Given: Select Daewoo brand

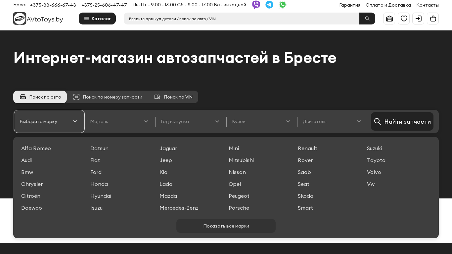Looking at the screenshot, I should point(31,208).
